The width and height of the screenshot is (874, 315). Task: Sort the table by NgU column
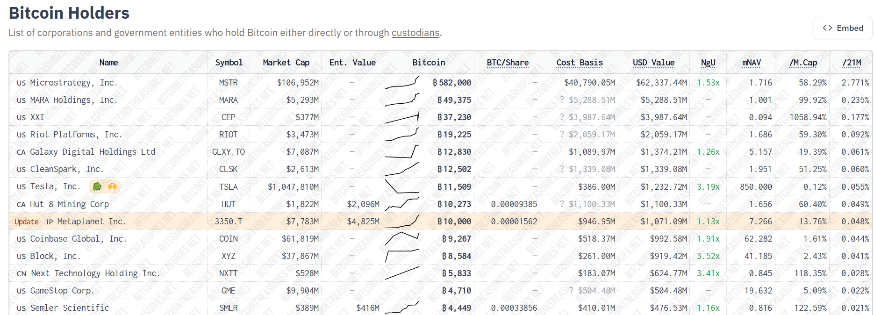pos(708,63)
